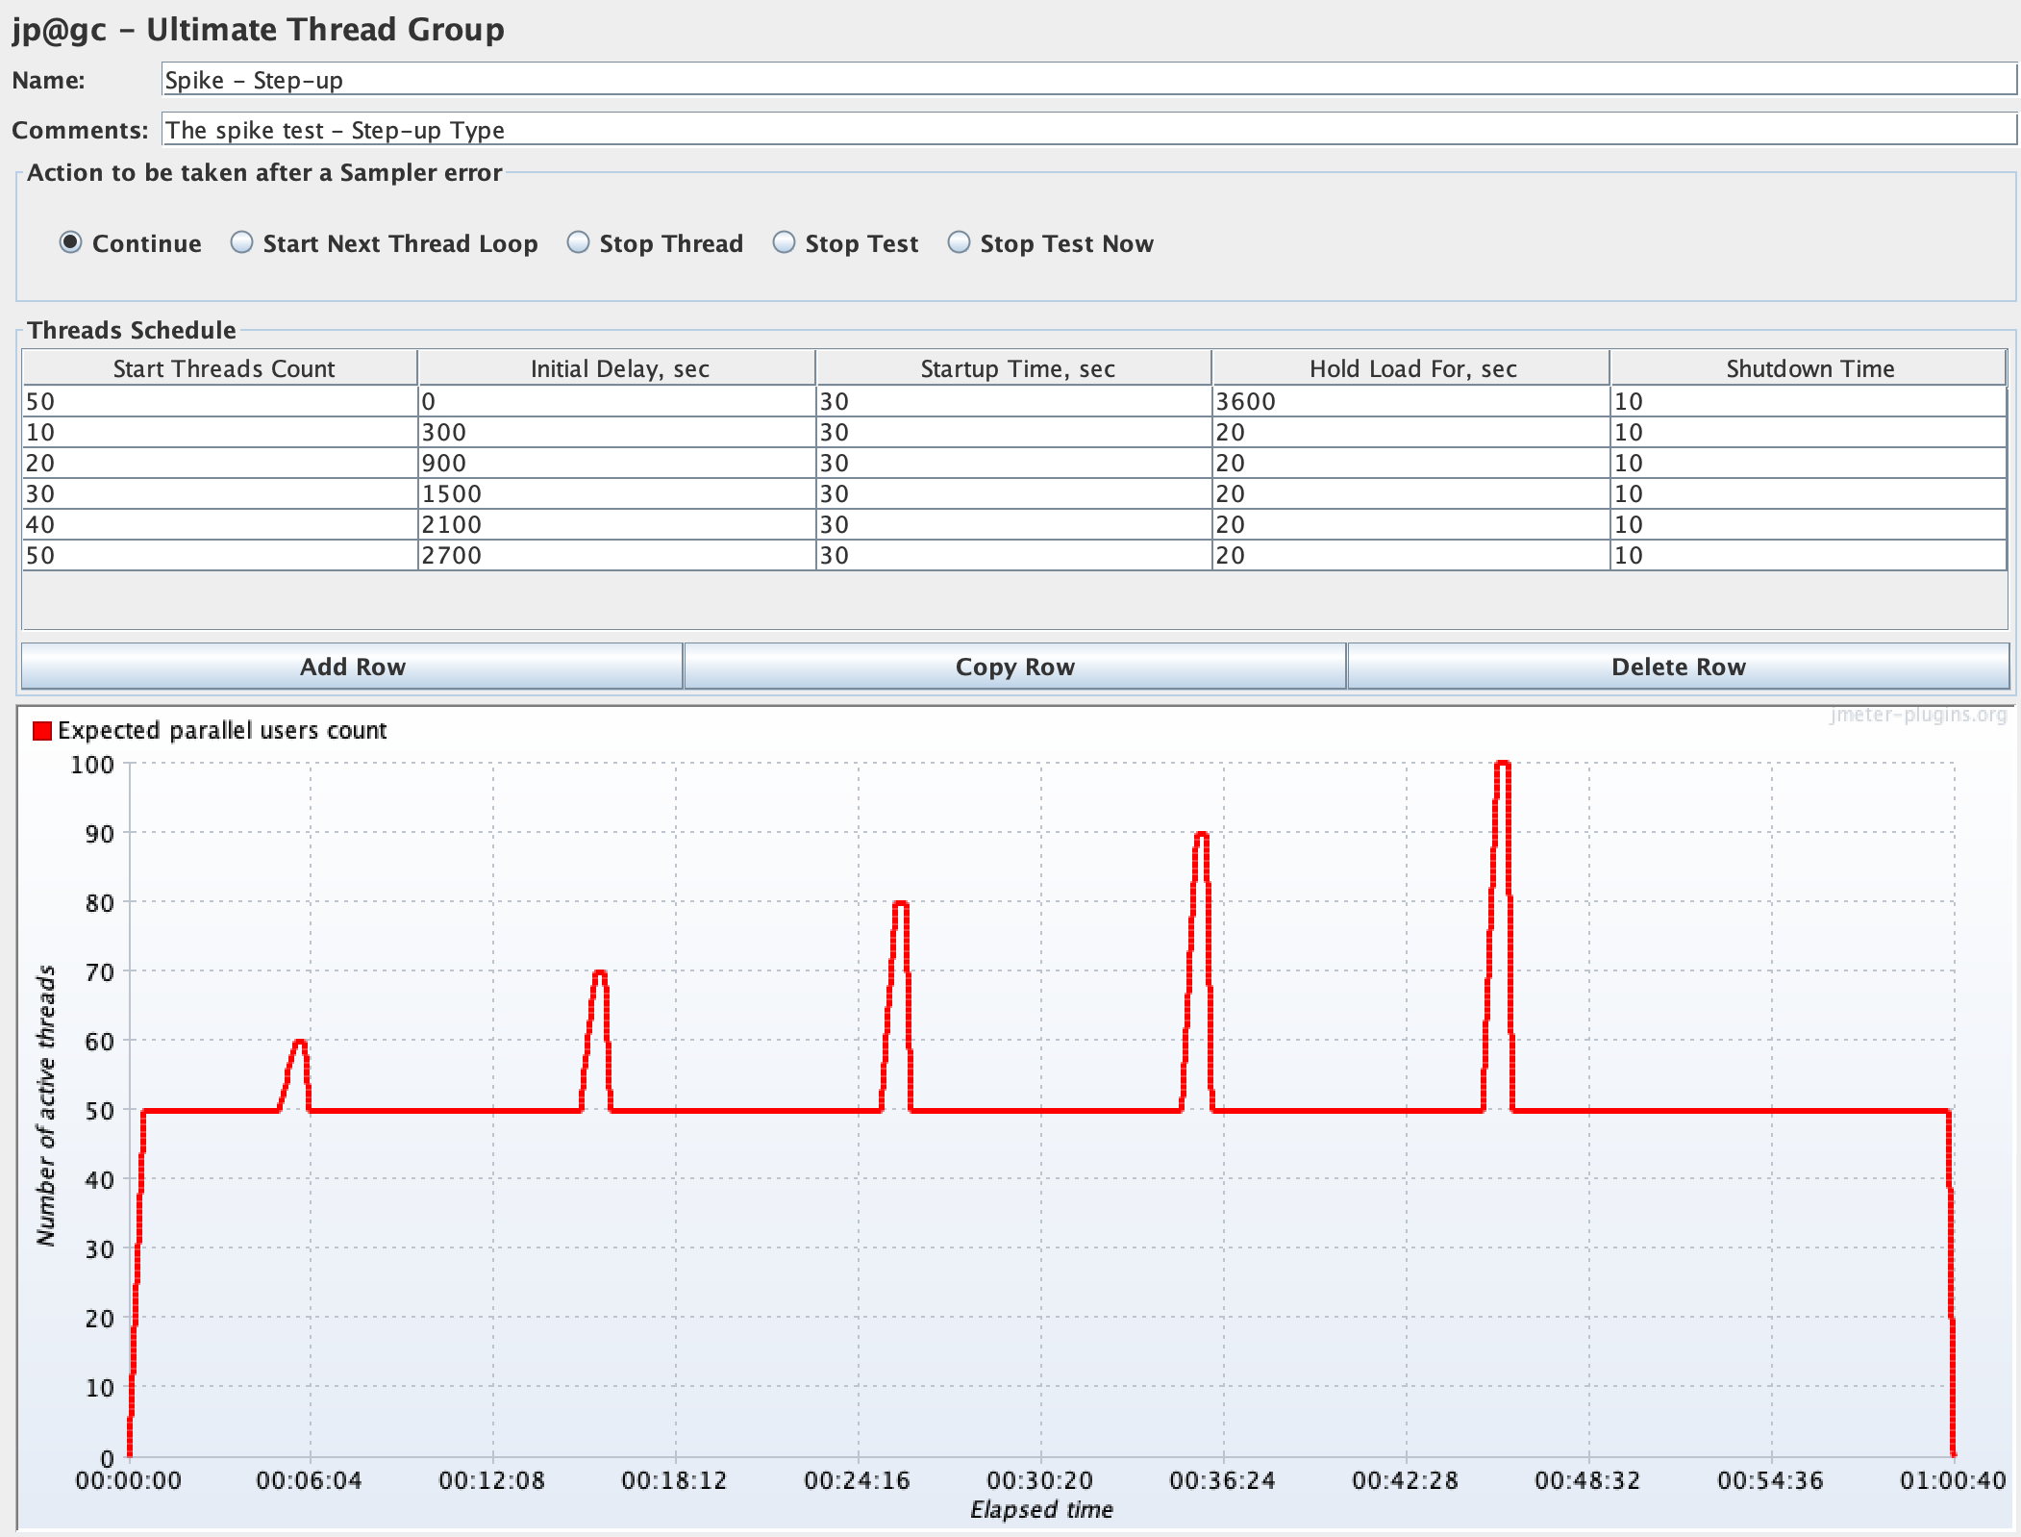Select the Stop Test radio option
The width and height of the screenshot is (2021, 1537).
click(784, 242)
